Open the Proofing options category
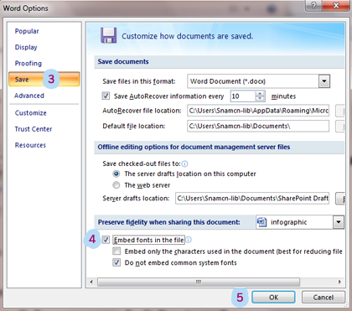 [28, 64]
